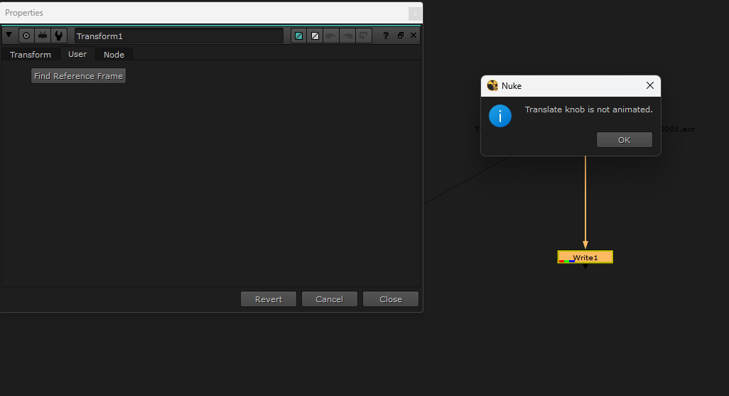Viewport: 729px width, 396px height.
Task: Select the User tab
Action: [77, 54]
